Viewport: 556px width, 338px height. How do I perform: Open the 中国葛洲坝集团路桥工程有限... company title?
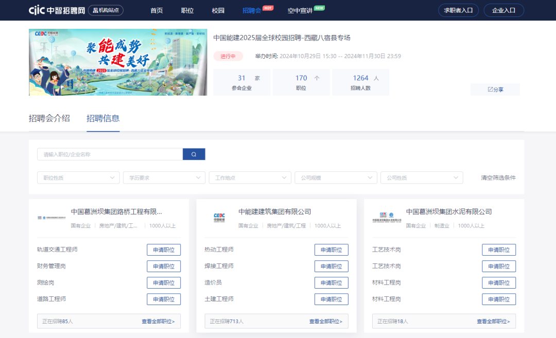pyautogui.click(x=116, y=212)
